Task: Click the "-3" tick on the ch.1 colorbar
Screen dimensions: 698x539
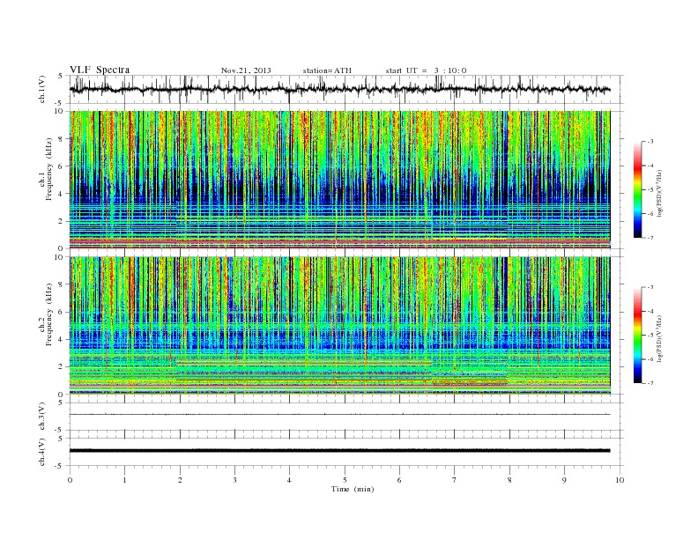Action: [650, 142]
